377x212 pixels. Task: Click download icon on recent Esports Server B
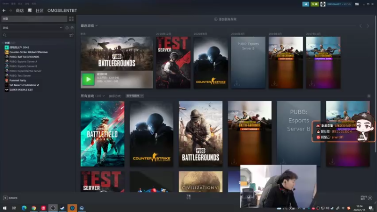point(237,83)
